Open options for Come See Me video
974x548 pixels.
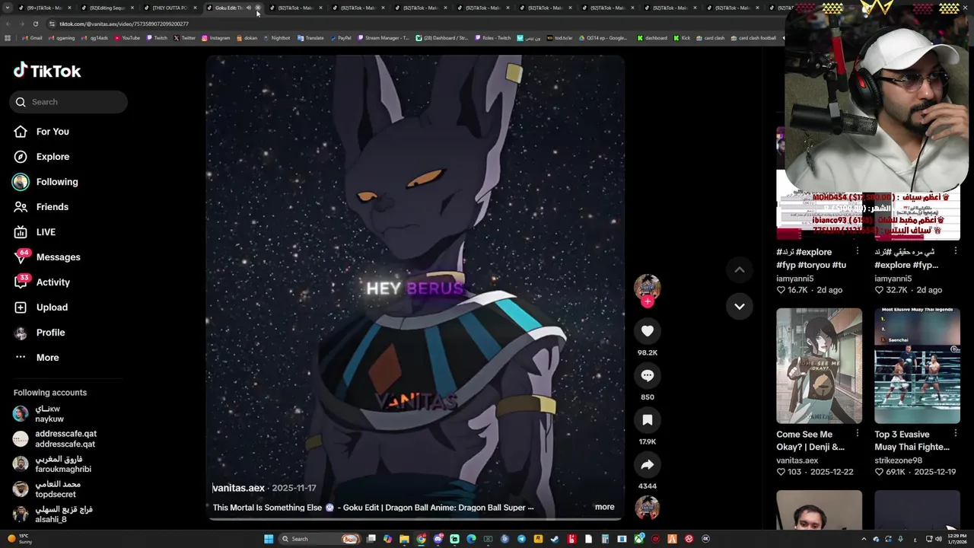[858, 434]
